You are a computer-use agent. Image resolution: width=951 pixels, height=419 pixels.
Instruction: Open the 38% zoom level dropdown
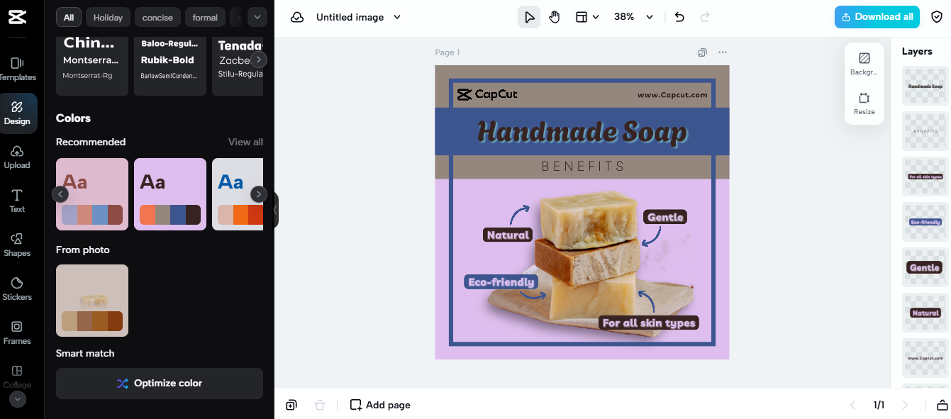click(x=633, y=17)
